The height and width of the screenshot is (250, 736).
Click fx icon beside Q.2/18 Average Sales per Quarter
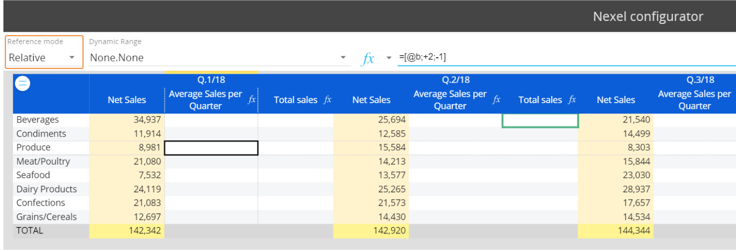(496, 100)
